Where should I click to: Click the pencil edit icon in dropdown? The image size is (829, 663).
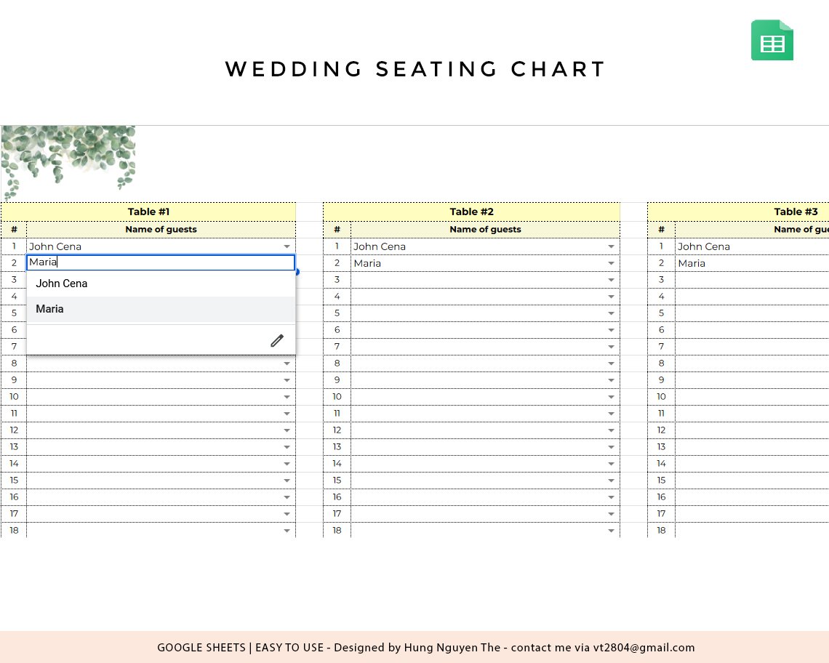coord(277,340)
